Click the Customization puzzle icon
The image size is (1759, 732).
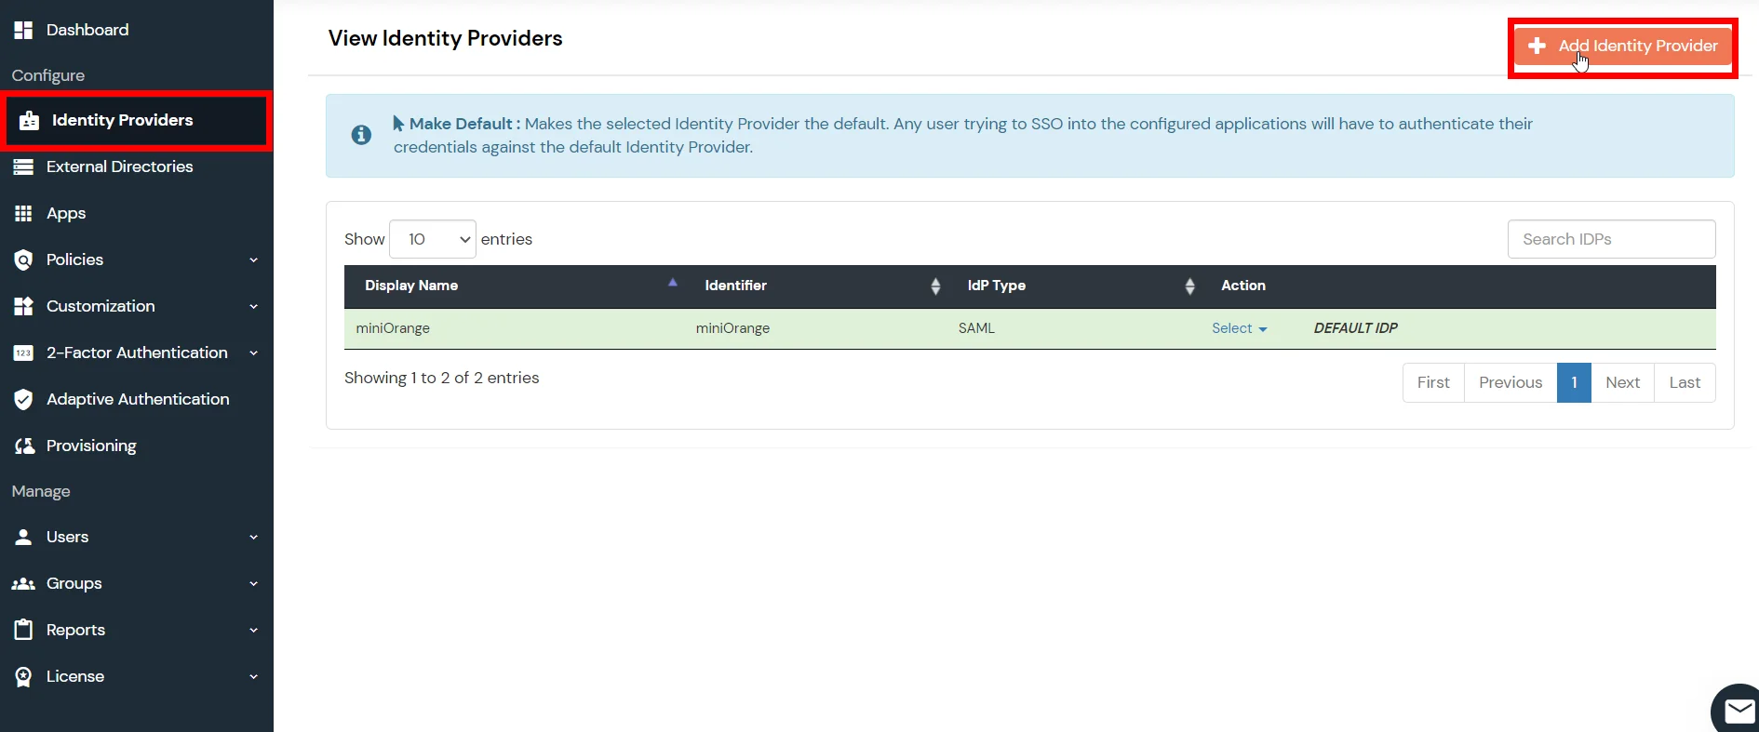point(23,306)
